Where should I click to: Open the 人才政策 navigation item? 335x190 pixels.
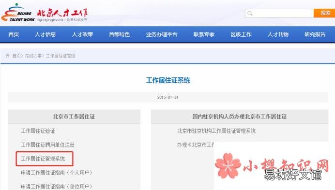(x=82, y=34)
